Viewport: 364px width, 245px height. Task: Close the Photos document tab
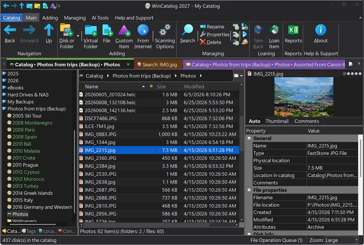(x=128, y=64)
